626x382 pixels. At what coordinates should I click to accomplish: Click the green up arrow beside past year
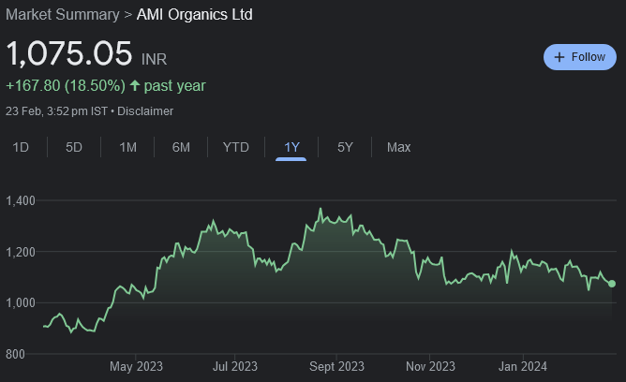(135, 86)
